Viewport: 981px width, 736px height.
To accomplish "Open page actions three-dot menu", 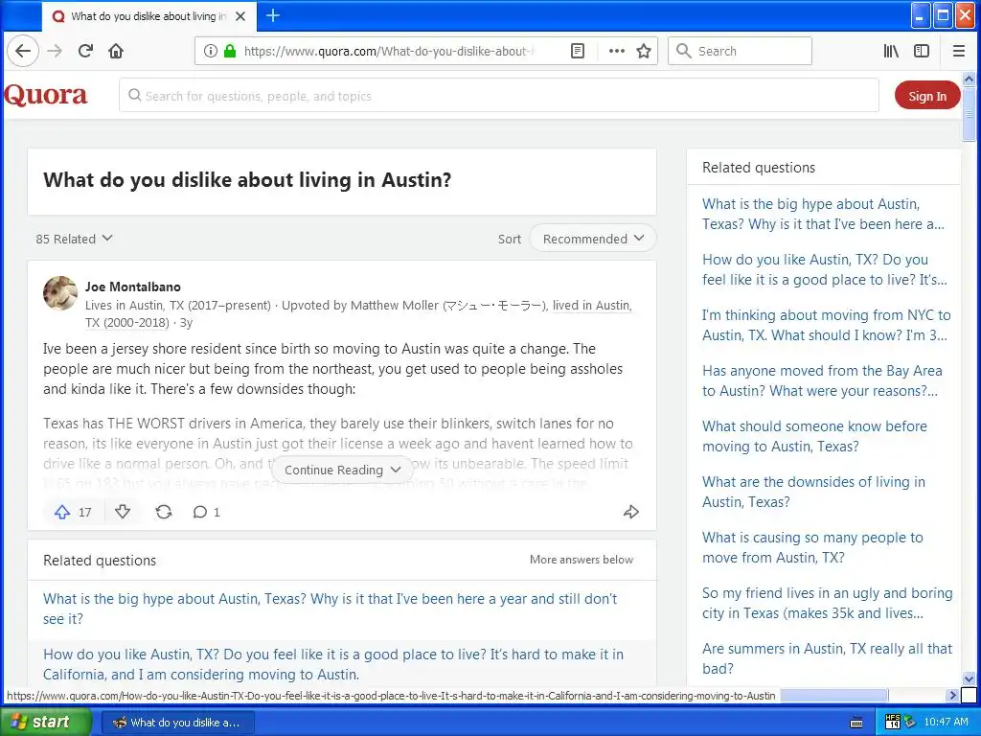I will 616,52.
